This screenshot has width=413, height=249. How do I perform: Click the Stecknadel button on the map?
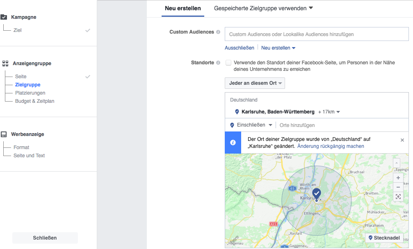(x=384, y=238)
